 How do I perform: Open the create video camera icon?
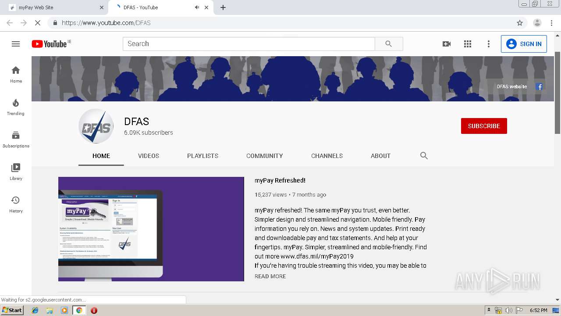[x=447, y=44]
